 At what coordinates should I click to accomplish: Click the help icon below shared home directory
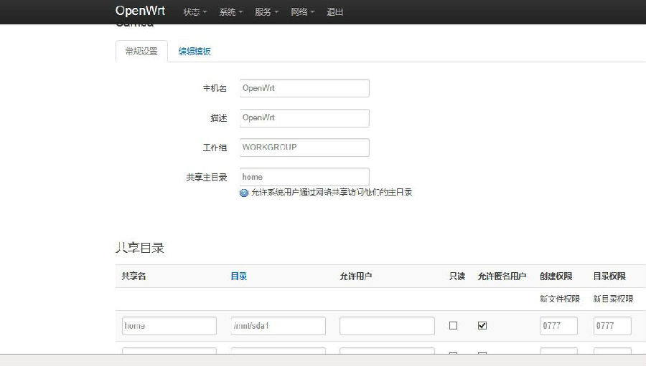point(244,193)
